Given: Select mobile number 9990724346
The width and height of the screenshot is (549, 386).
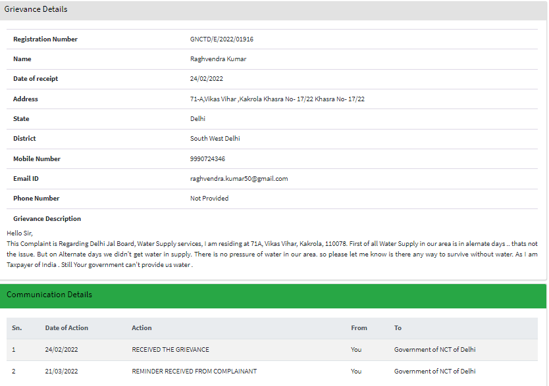Looking at the screenshot, I should click(x=207, y=158).
